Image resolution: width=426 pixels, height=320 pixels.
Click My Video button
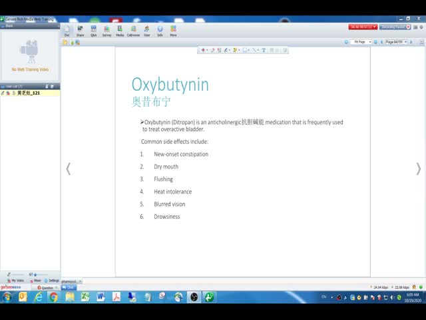click(x=16, y=281)
